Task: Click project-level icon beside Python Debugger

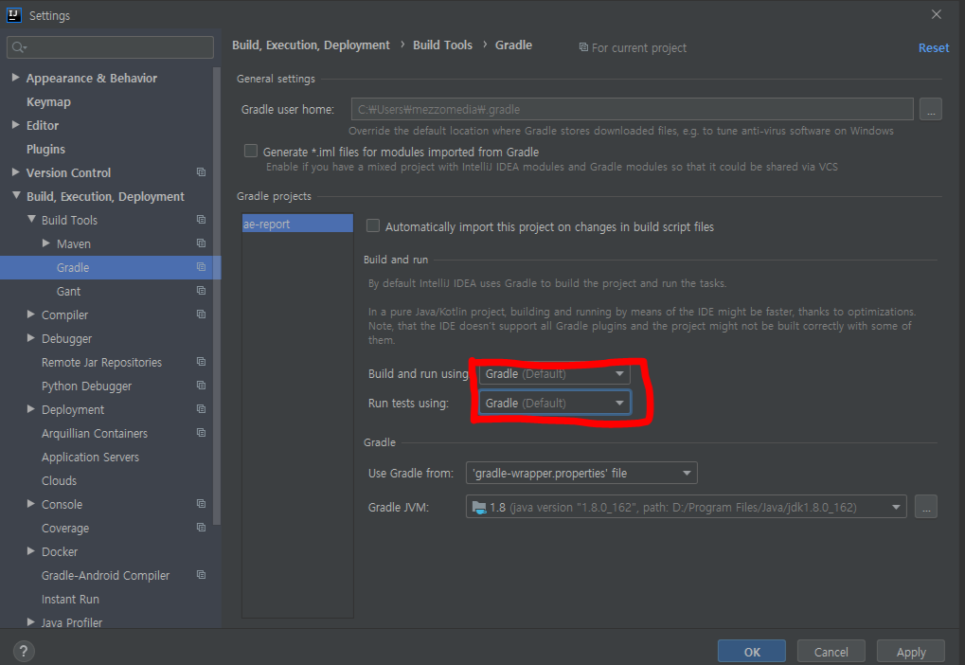Action: pyautogui.click(x=201, y=386)
